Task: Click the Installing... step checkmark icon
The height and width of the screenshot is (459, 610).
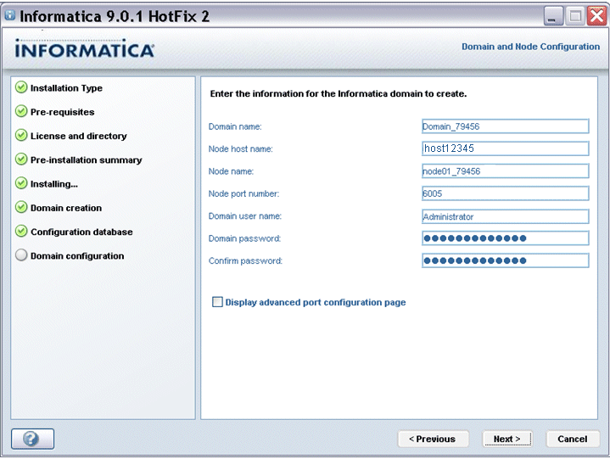Action: [21, 183]
